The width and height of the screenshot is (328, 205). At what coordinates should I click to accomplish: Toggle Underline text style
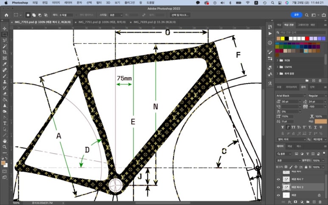coord(315,127)
